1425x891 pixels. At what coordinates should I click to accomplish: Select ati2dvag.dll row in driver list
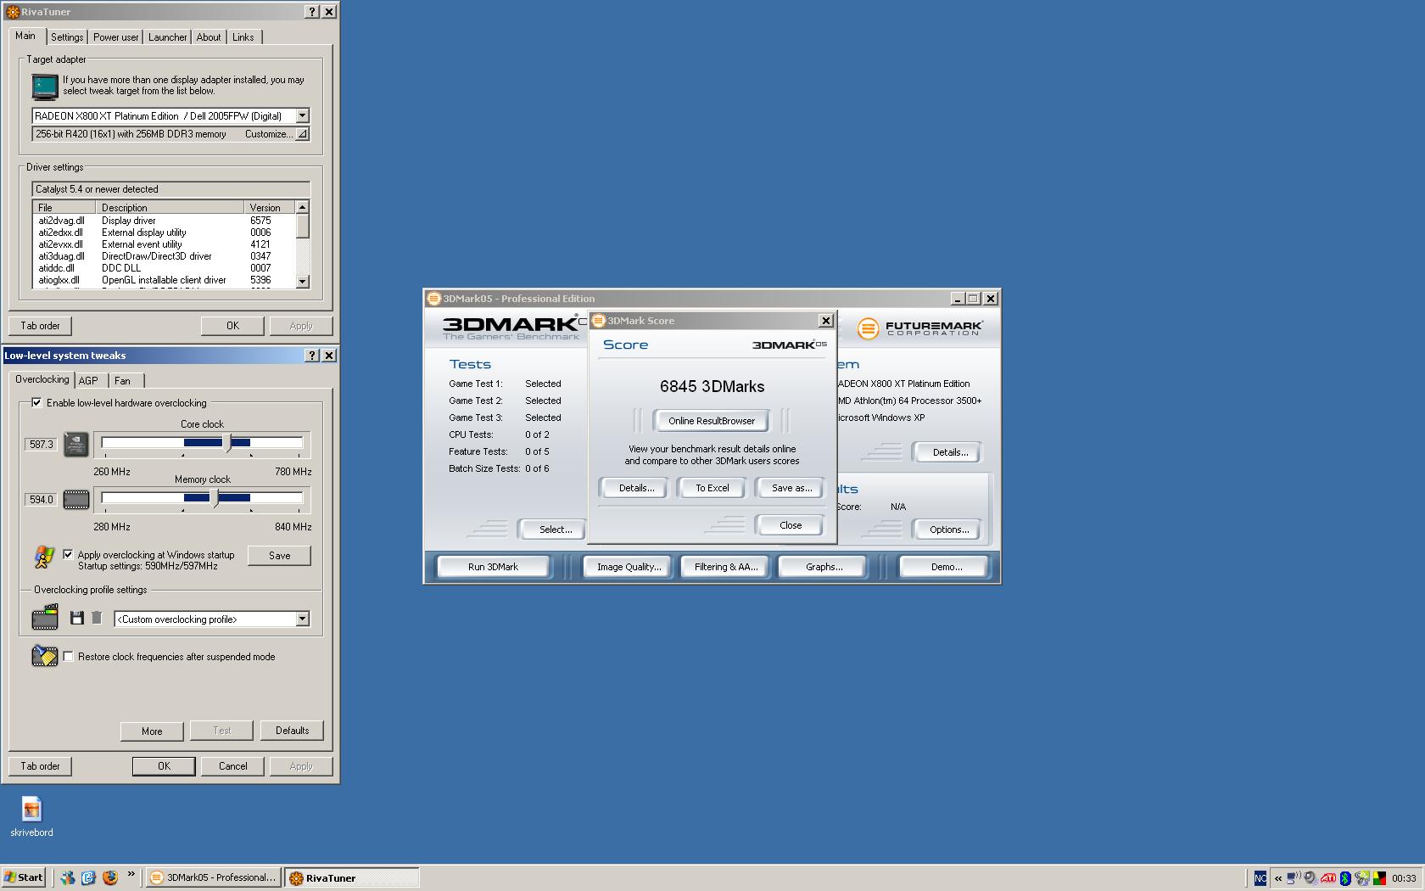tap(164, 221)
